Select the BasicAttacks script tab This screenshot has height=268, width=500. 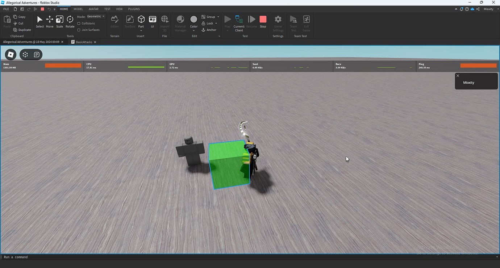[83, 42]
